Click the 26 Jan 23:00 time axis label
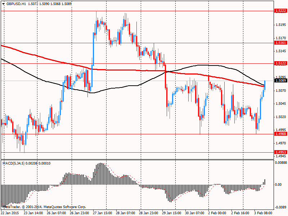The width and height of the screenshot is (288, 216). [x=79, y=213]
